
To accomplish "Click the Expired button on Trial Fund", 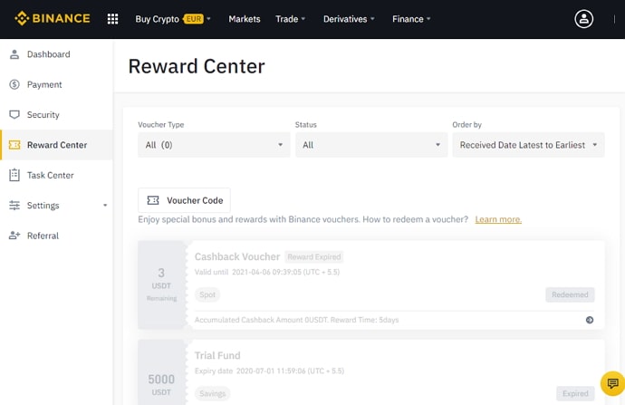I will pos(575,393).
